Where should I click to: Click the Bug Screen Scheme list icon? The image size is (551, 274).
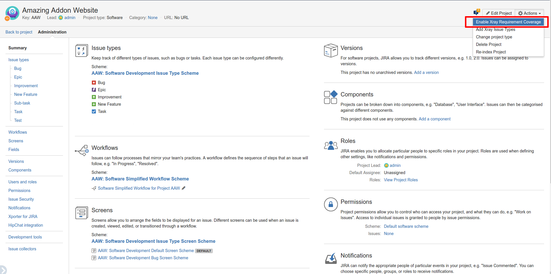pos(94,258)
